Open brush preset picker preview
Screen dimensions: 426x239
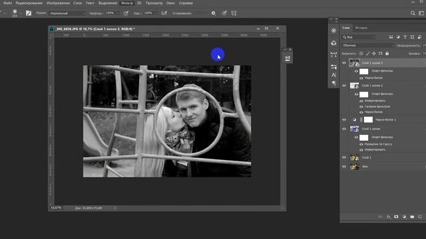click(15, 12)
